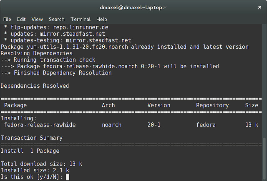This screenshot has width=267, height=181.
Task: Click the text 'tlp-updates: repo.linrunner.de'
Action: point(59,27)
